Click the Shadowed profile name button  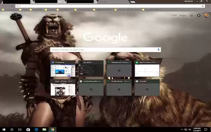point(189,1)
